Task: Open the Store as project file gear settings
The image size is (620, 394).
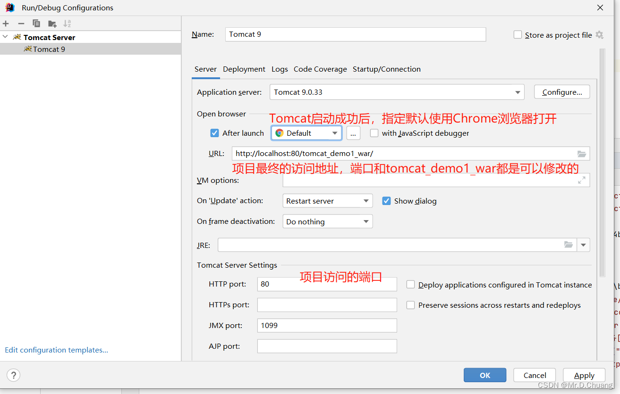Action: point(599,35)
